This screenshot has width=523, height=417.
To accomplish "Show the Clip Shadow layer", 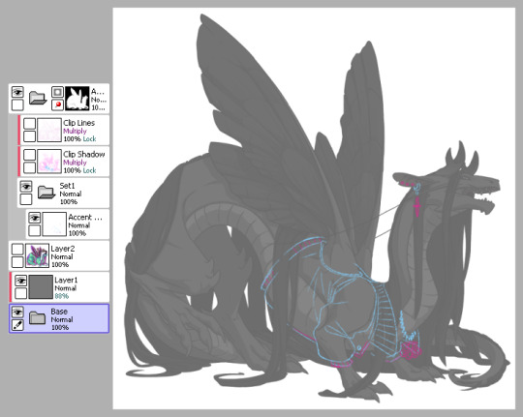I will click(29, 155).
